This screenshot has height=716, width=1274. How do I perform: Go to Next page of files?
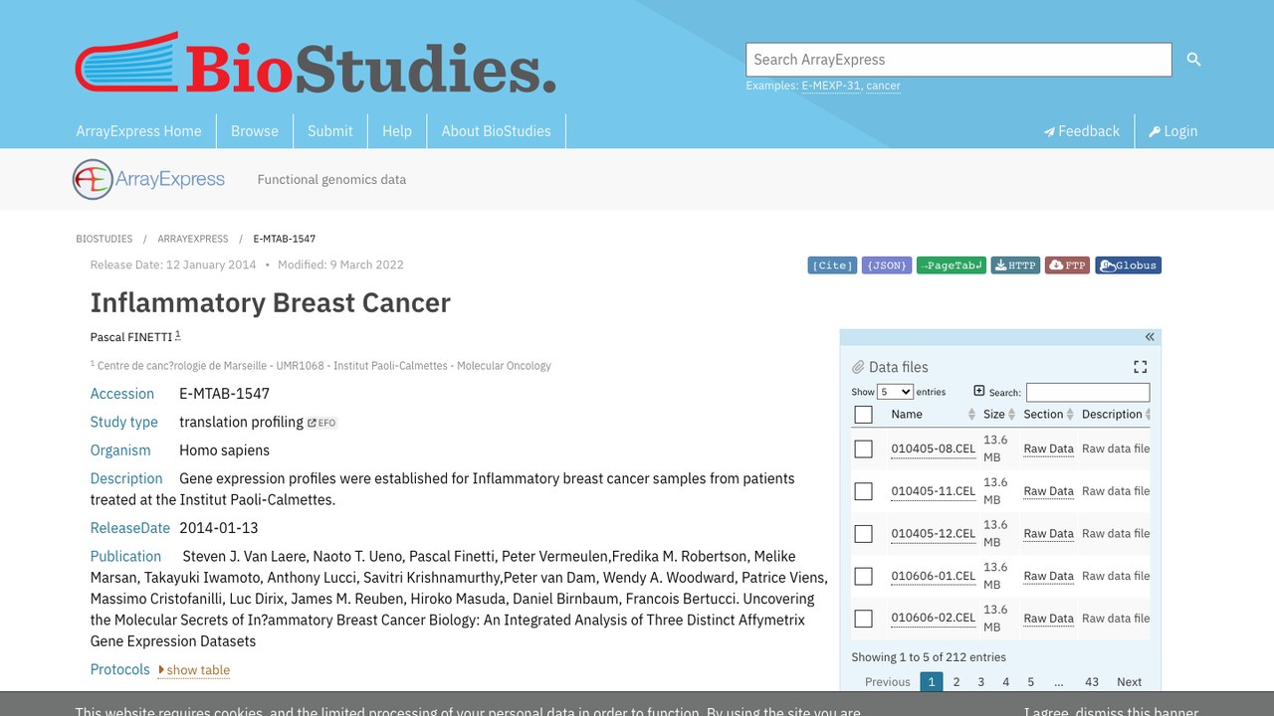[1129, 682]
